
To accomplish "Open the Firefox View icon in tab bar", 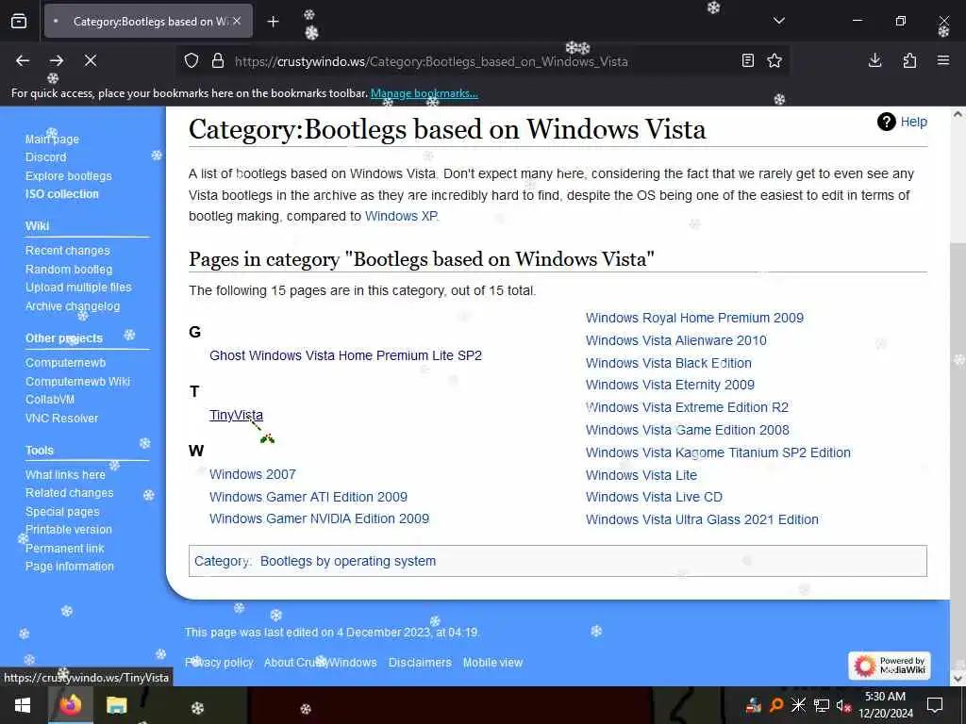I will pos(19,21).
